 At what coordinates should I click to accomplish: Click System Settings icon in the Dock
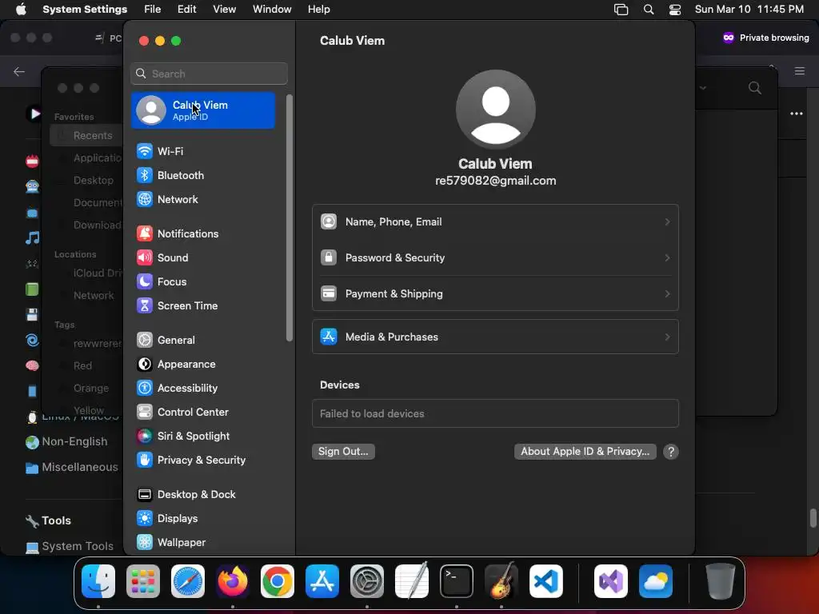pyautogui.click(x=367, y=581)
